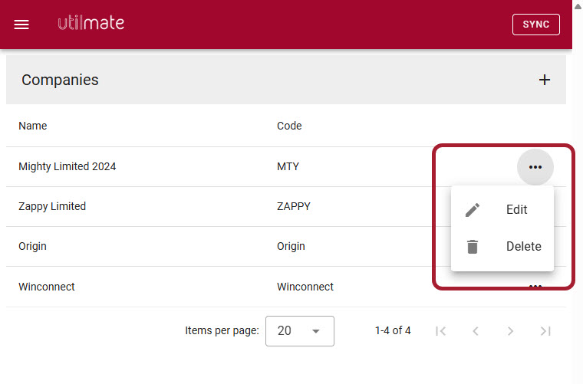Click the SYNC button
Image resolution: width=583 pixels, height=384 pixels.
[x=535, y=25]
